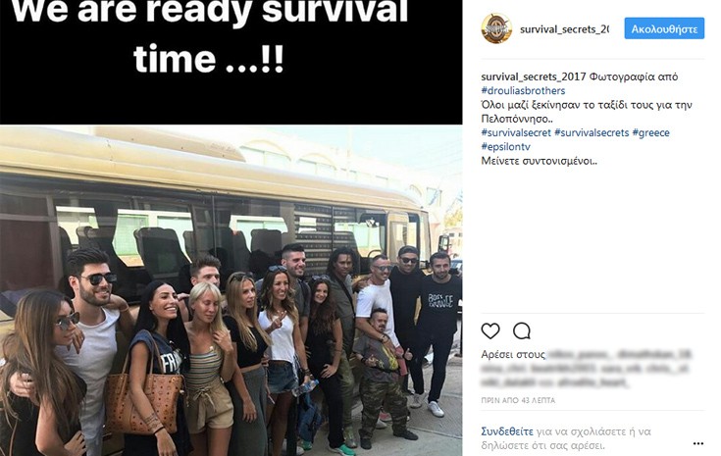Click the comment speech bubble icon
Screen dimensions: 721x456
point(522,330)
